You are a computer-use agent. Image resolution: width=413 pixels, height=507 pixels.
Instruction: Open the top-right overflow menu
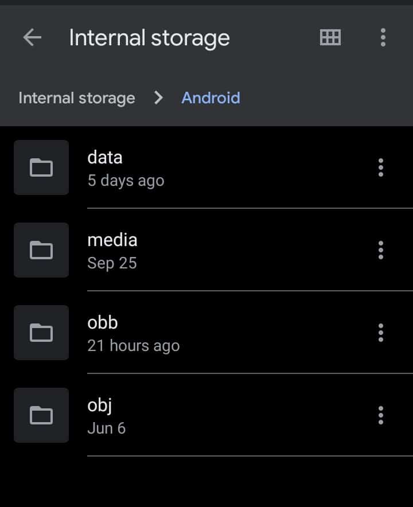coord(383,37)
